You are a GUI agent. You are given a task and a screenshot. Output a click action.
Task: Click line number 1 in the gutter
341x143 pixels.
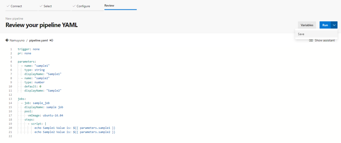(11, 49)
